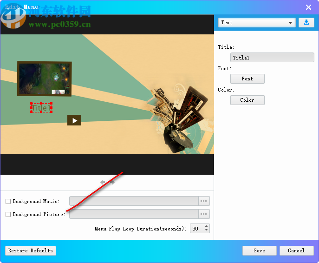Enable the Background Picture checkbox
319x263 pixels.
click(x=8, y=214)
